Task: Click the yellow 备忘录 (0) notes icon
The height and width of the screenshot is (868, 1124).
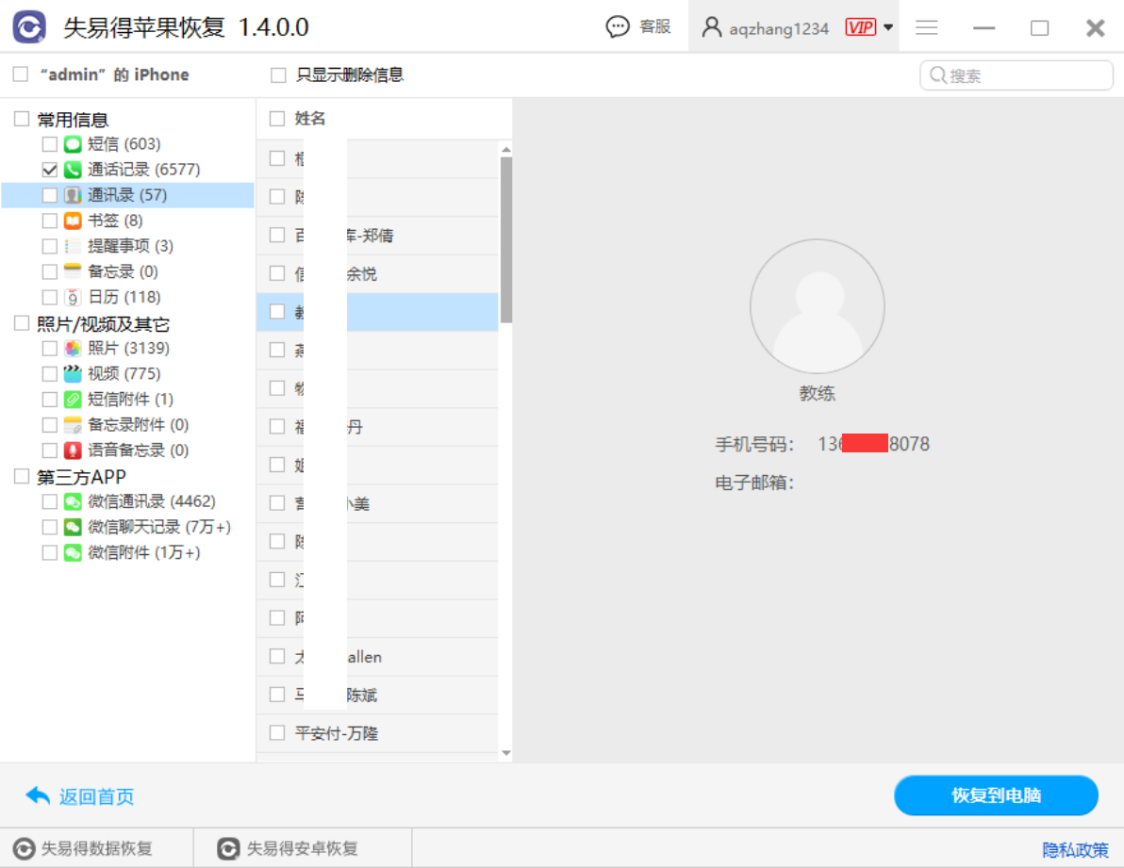Action: click(73, 271)
